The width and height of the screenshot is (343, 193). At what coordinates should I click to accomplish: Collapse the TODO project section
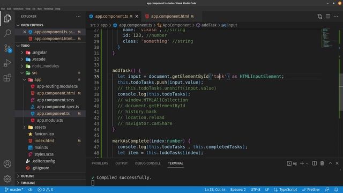(x=50, y=46)
